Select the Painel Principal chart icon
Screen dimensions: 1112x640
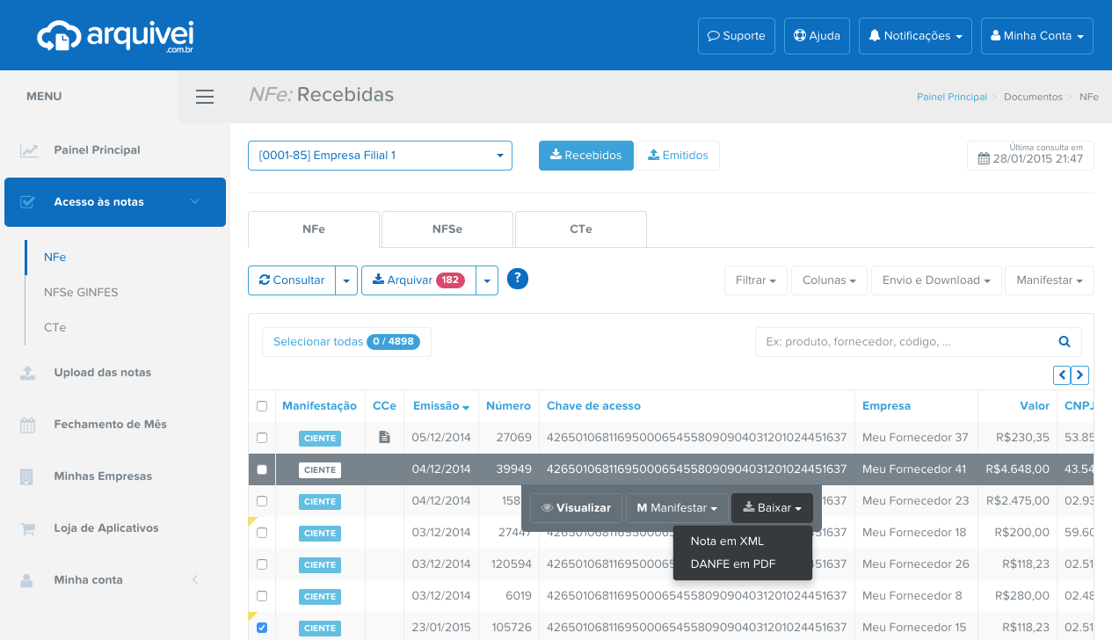pos(29,149)
